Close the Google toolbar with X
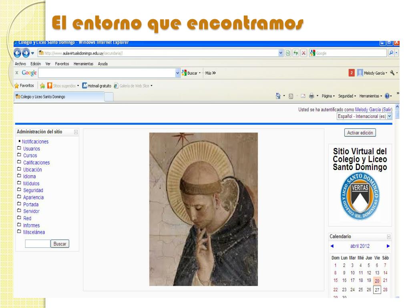This screenshot has height=308, width=410. 17,73
